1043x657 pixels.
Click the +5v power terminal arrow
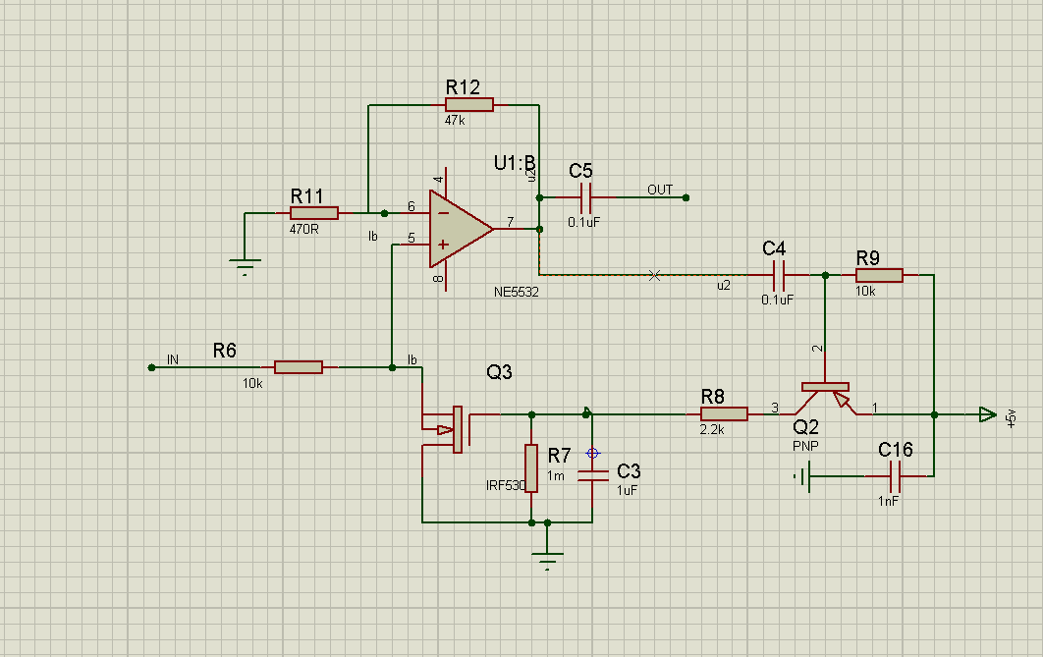coord(988,415)
